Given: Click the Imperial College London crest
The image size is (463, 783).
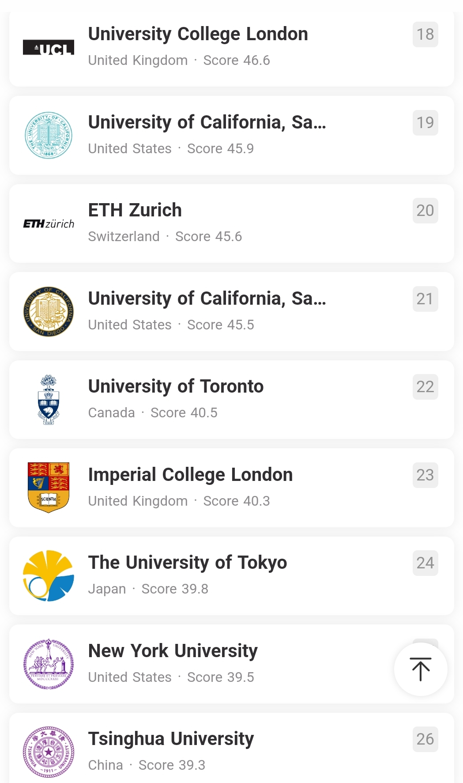Looking at the screenshot, I should pyautogui.click(x=49, y=488).
